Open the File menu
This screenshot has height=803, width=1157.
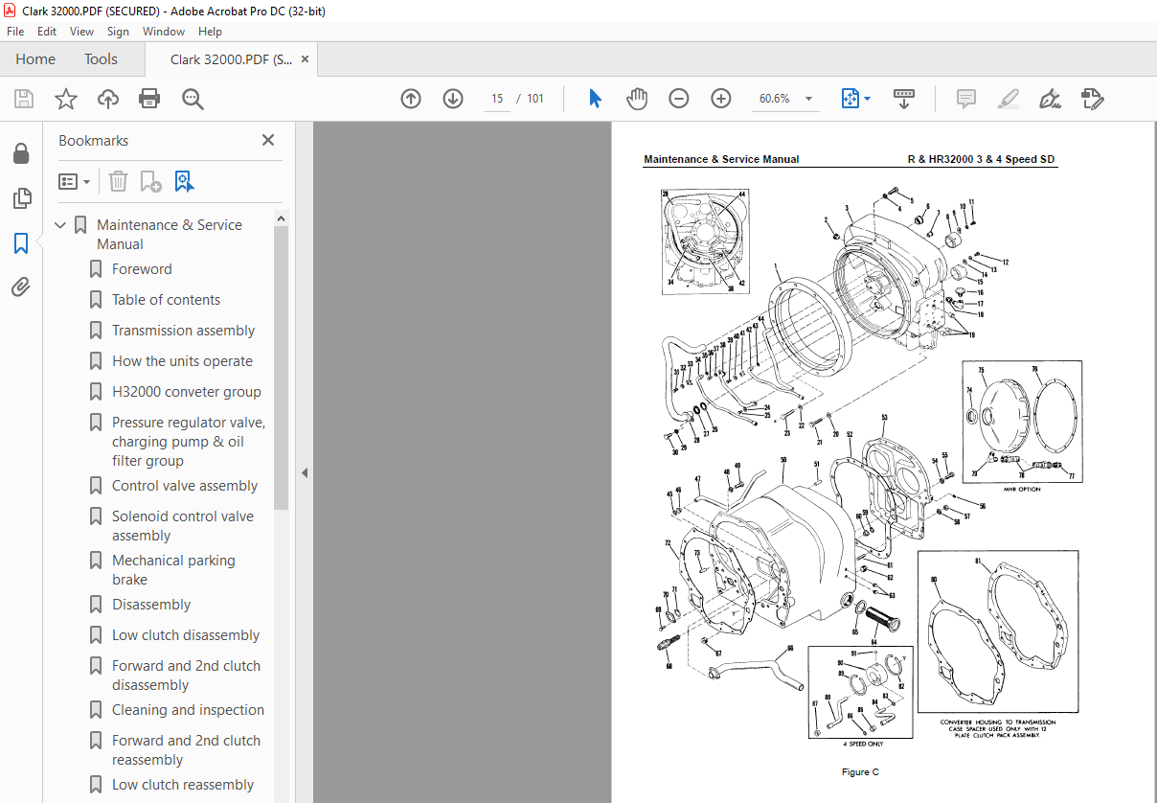pyautogui.click(x=15, y=32)
